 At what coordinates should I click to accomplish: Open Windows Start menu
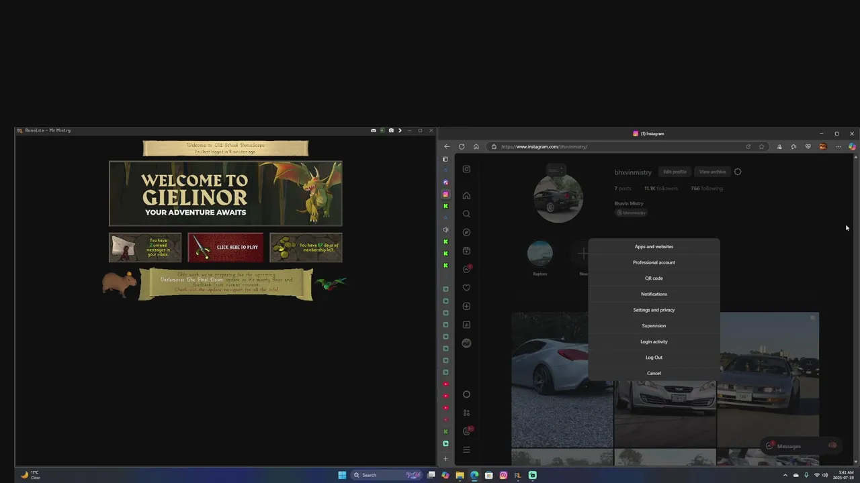tap(342, 475)
